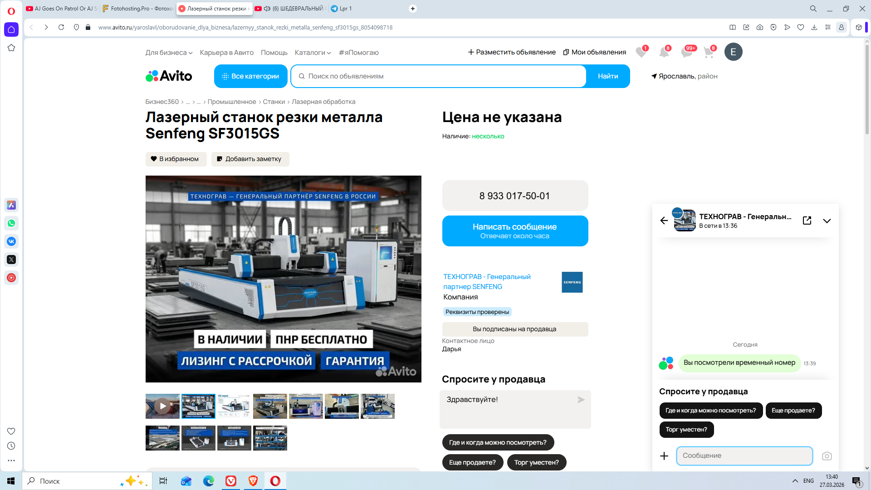Open notifications bell icon
Screen dimensions: 871x490
coord(664,52)
